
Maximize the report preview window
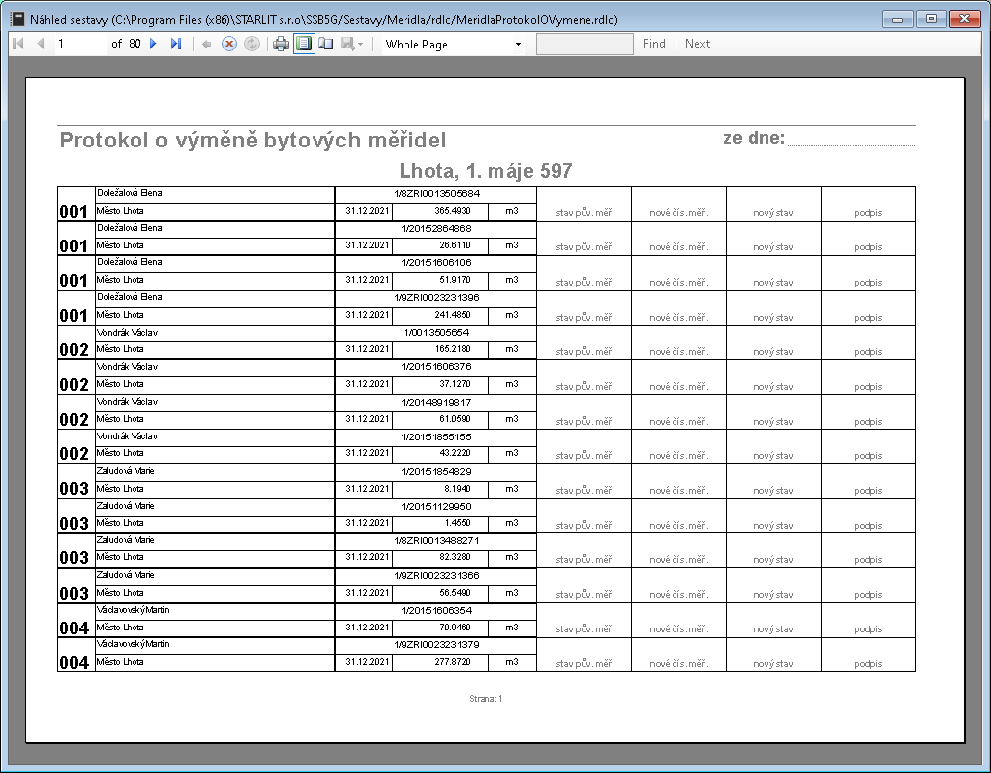point(930,18)
